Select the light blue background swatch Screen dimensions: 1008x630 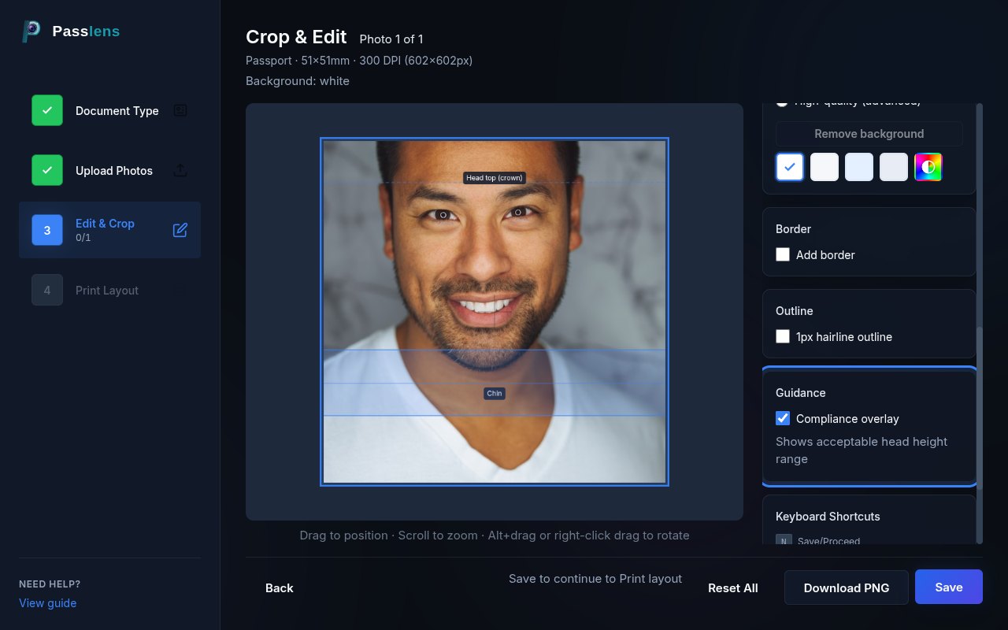[x=859, y=167]
